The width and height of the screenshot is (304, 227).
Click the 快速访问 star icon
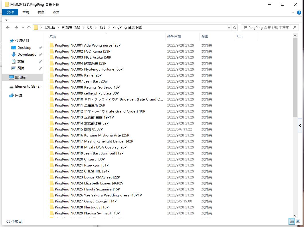pos(12,41)
